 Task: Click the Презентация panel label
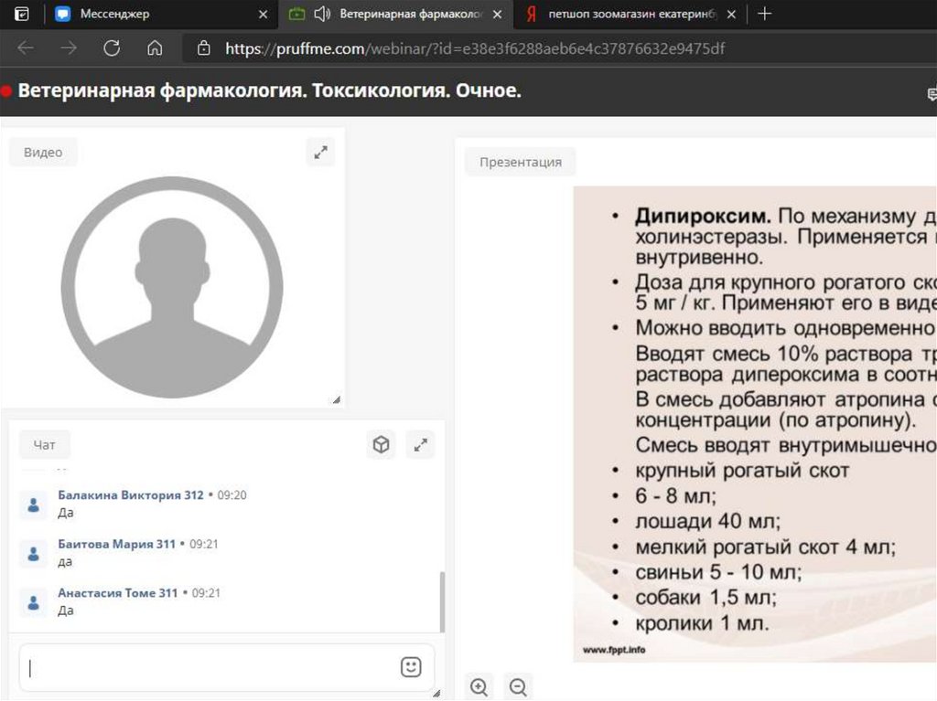[520, 162]
